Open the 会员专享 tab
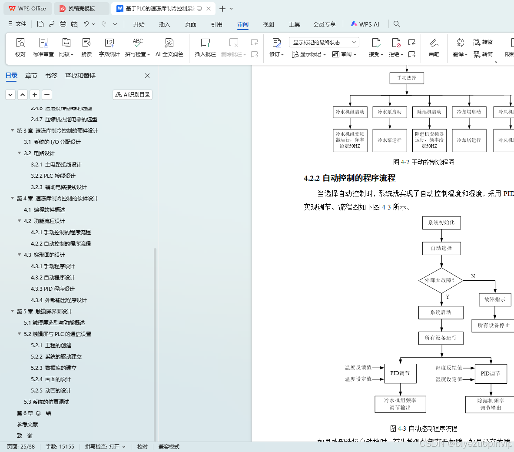This screenshot has height=452, width=514. pos(325,24)
